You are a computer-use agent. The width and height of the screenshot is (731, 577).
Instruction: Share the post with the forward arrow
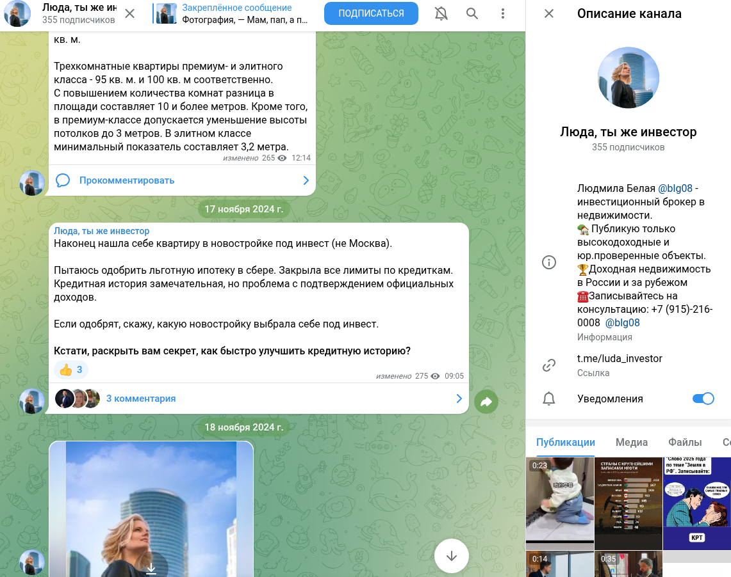pos(486,402)
